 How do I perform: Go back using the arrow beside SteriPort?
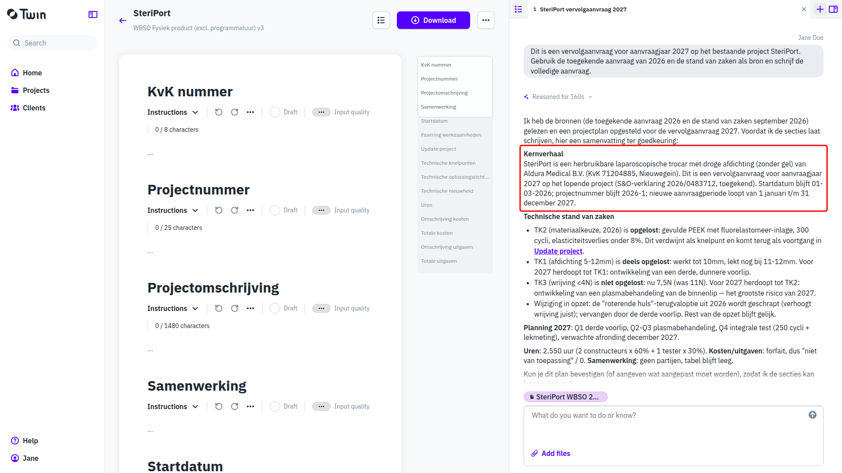[123, 21]
